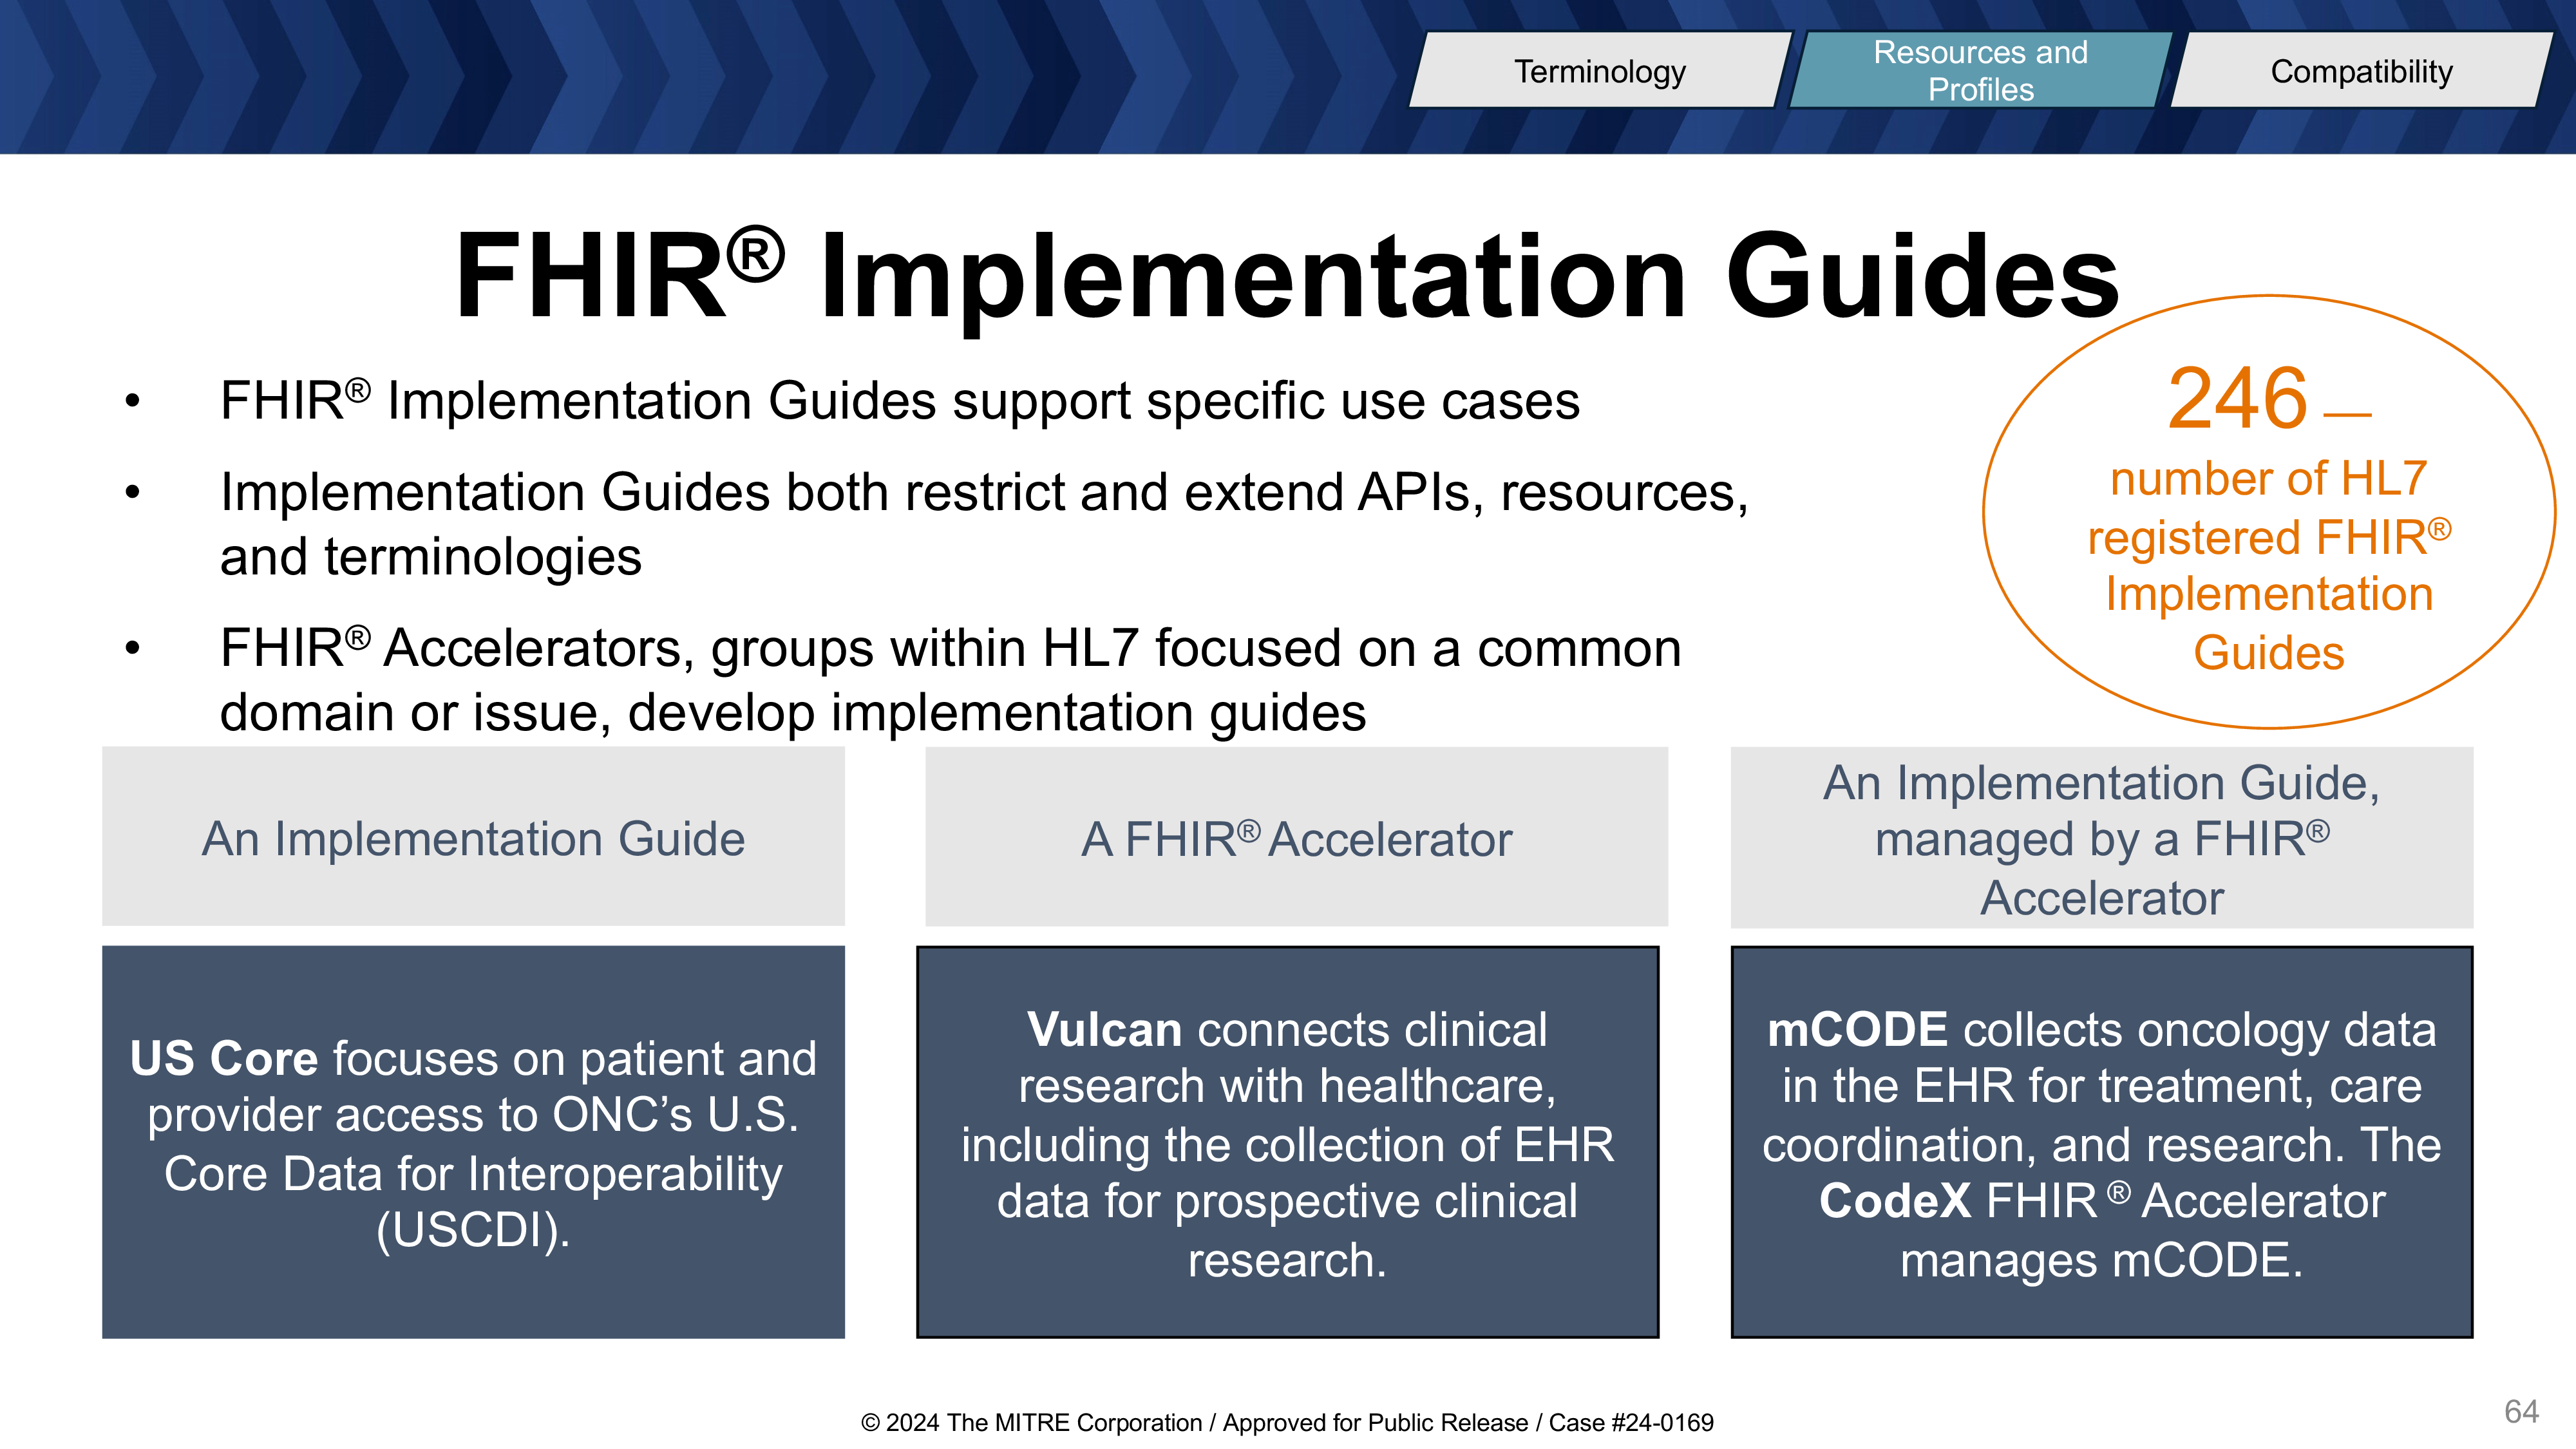
Task: Select the Resources and Profiles tab
Action: (x=1980, y=71)
